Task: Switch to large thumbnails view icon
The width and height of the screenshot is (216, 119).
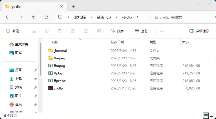Action: 212,116
